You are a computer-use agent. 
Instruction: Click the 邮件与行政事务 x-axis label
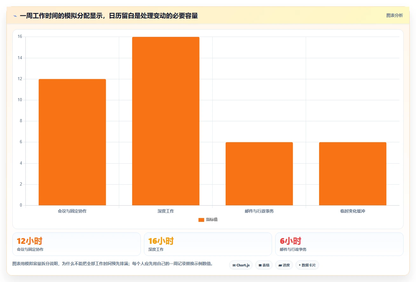[x=259, y=211]
